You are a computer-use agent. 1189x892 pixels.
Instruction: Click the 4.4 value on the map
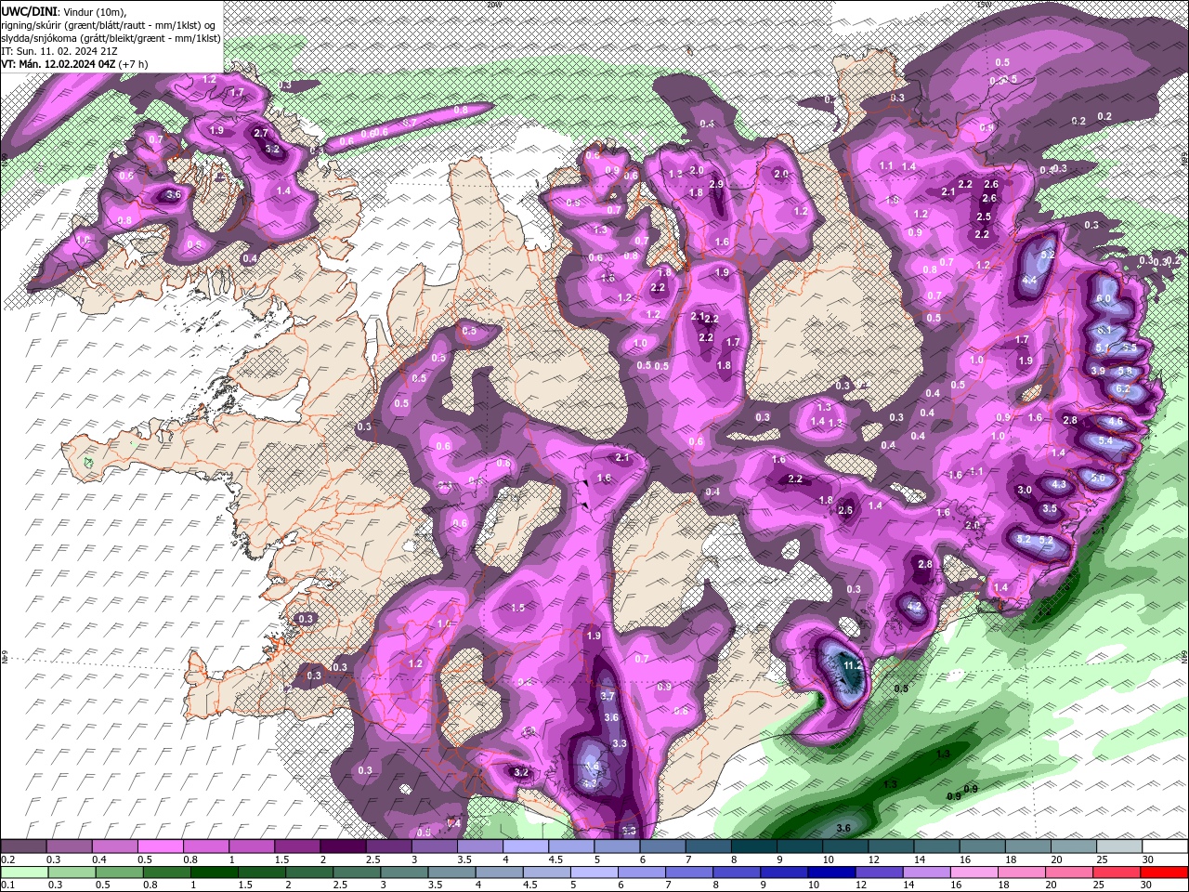point(1029,280)
